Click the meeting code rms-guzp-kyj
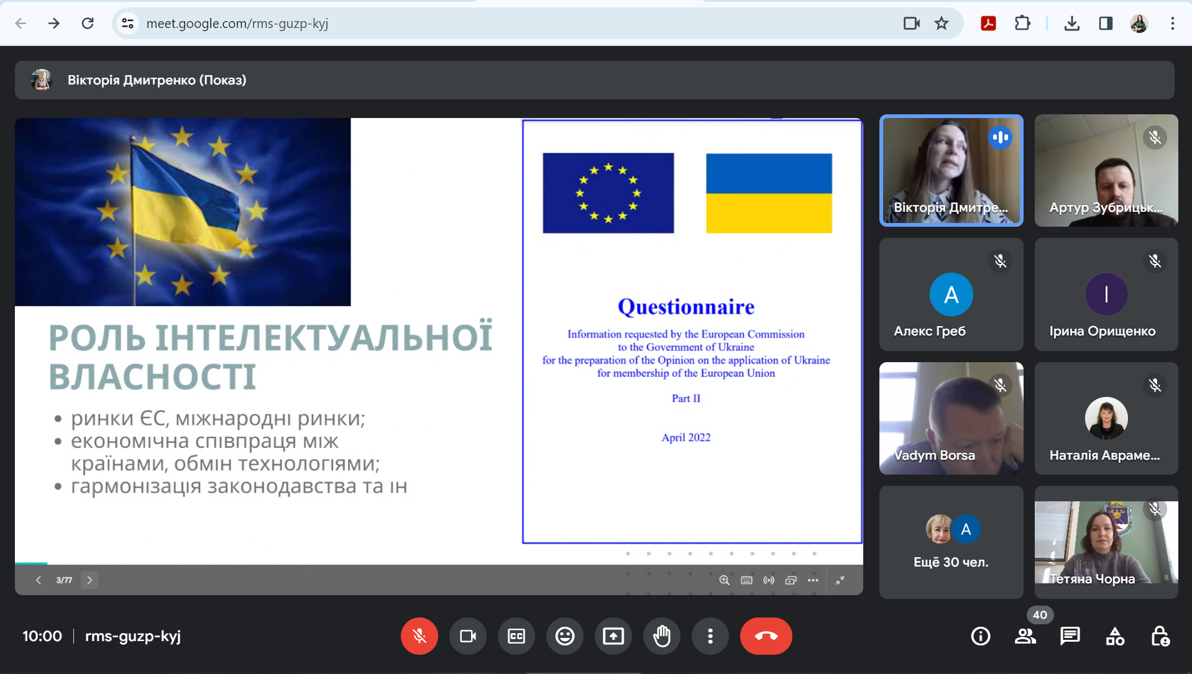 (x=133, y=636)
